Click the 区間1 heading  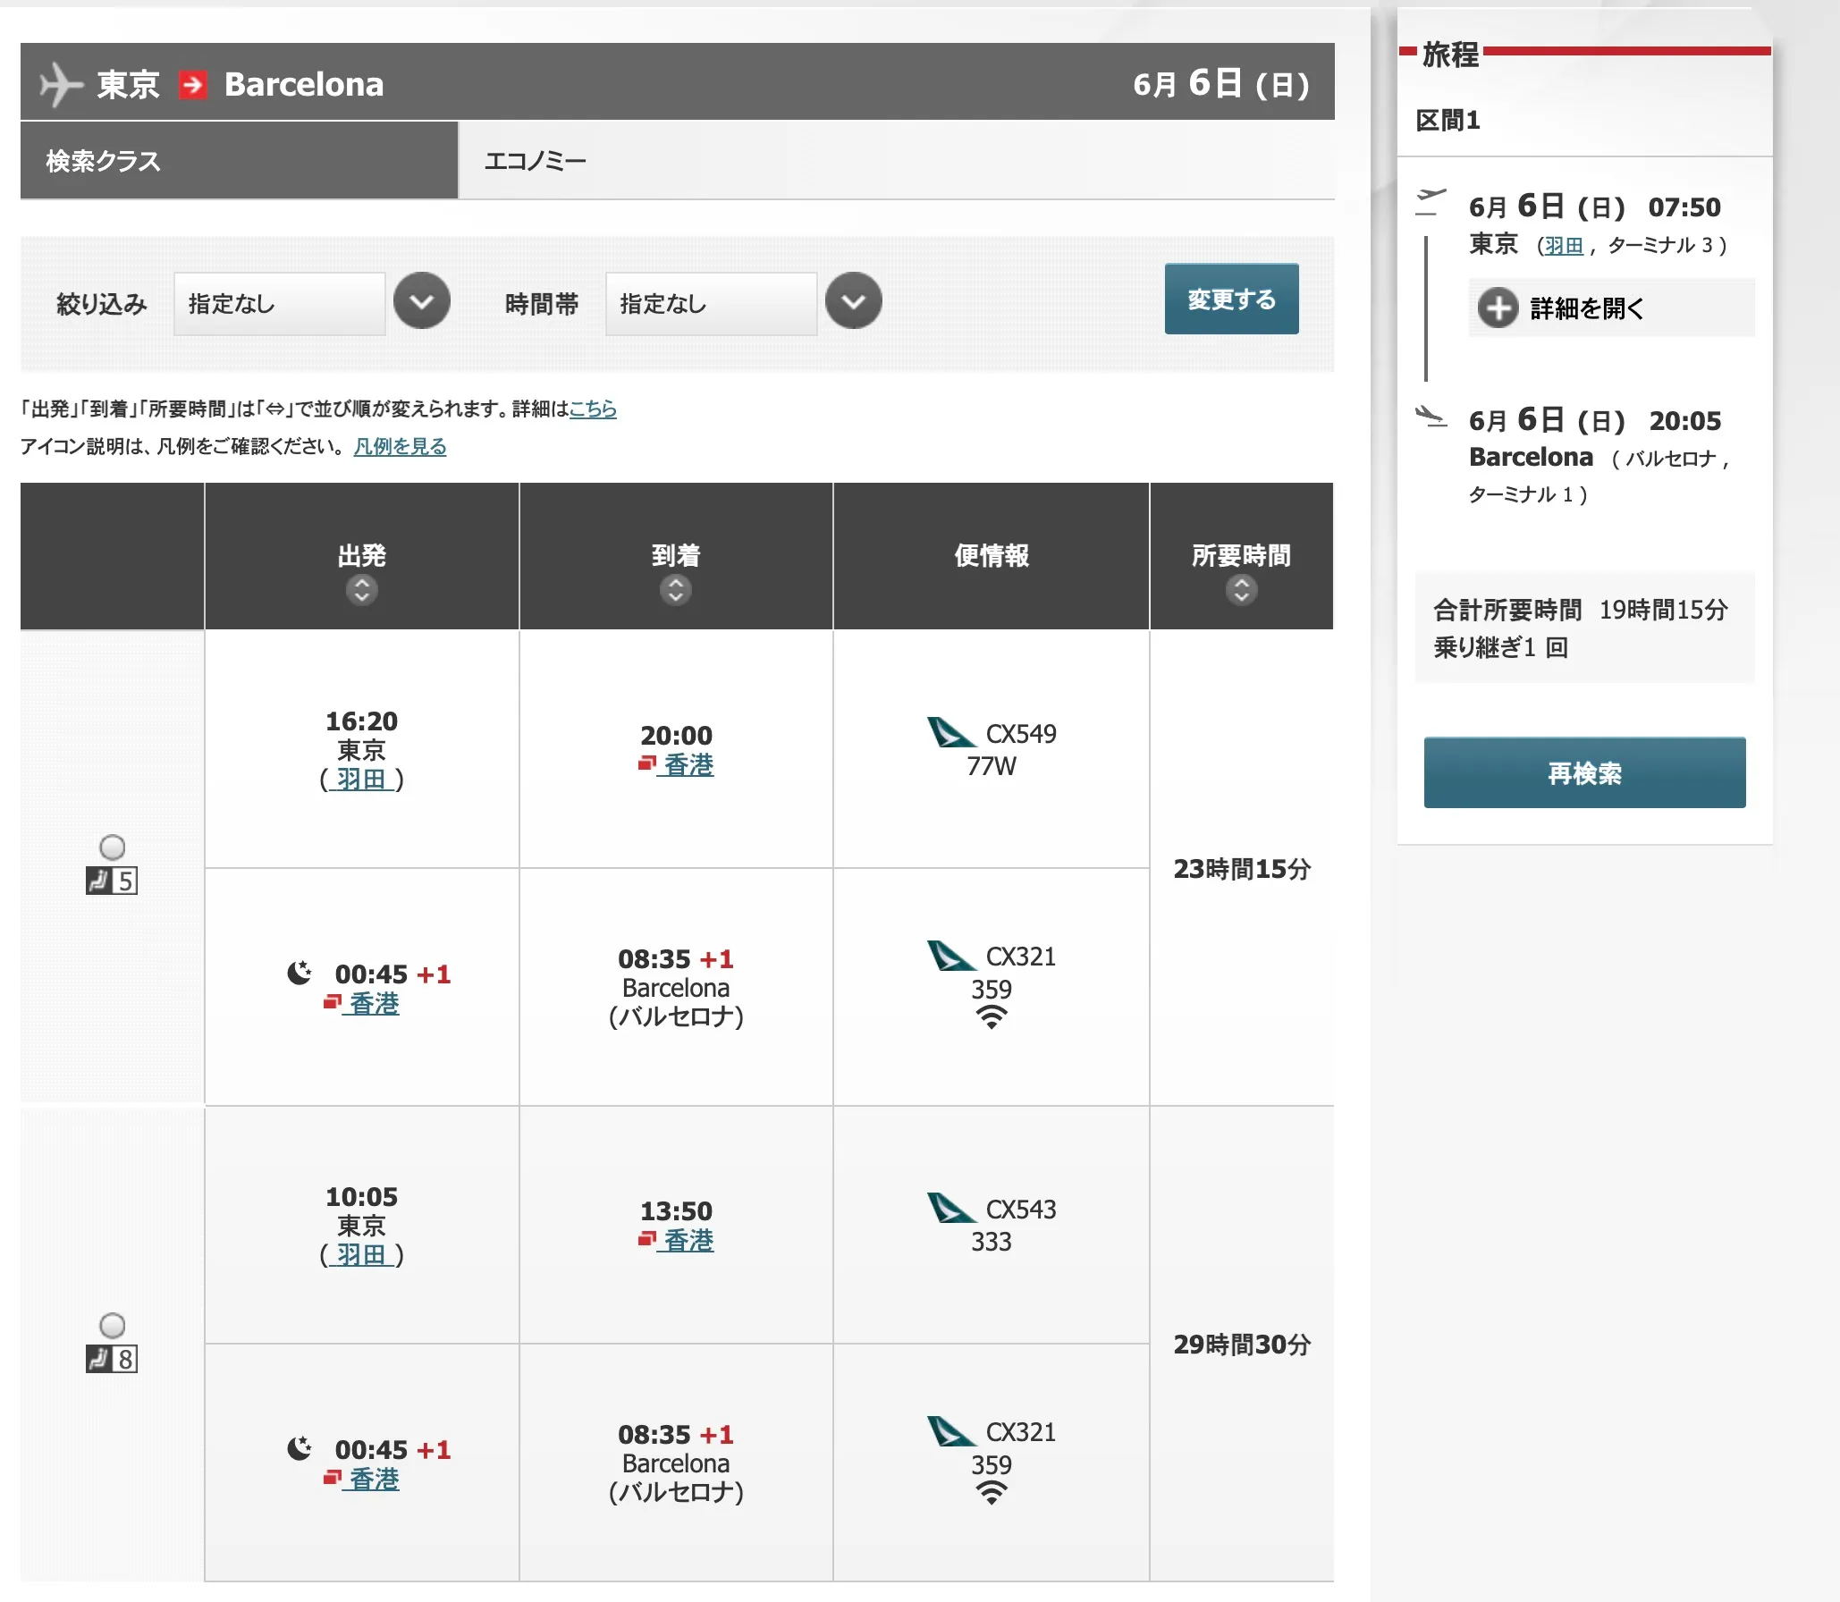click(1448, 120)
